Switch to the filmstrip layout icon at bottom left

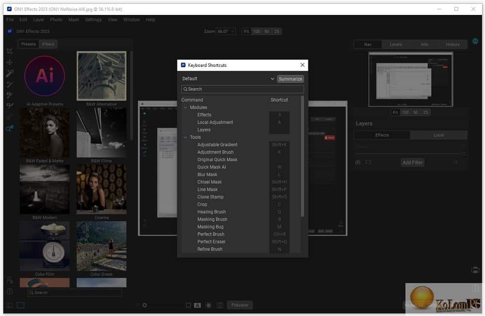tap(20, 305)
